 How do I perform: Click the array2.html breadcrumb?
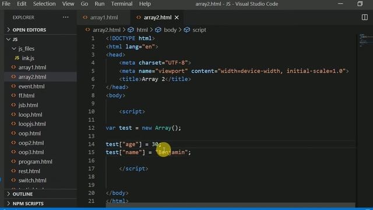pyautogui.click(x=106, y=30)
